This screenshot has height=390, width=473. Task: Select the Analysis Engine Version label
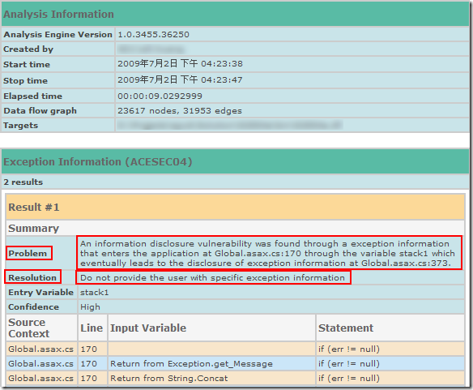point(58,34)
